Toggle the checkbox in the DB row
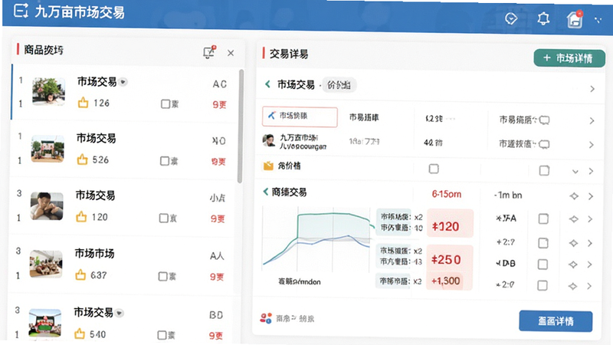 coord(543,264)
